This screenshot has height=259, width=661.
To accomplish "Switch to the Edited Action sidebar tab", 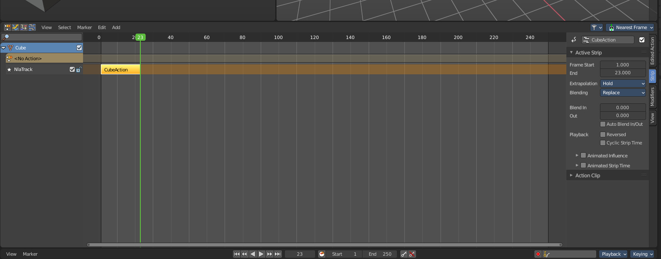I will click(652, 51).
